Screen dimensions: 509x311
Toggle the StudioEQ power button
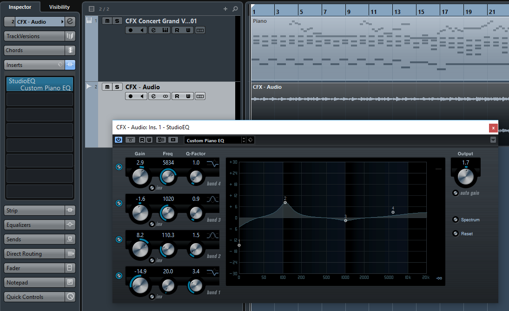[x=119, y=139]
